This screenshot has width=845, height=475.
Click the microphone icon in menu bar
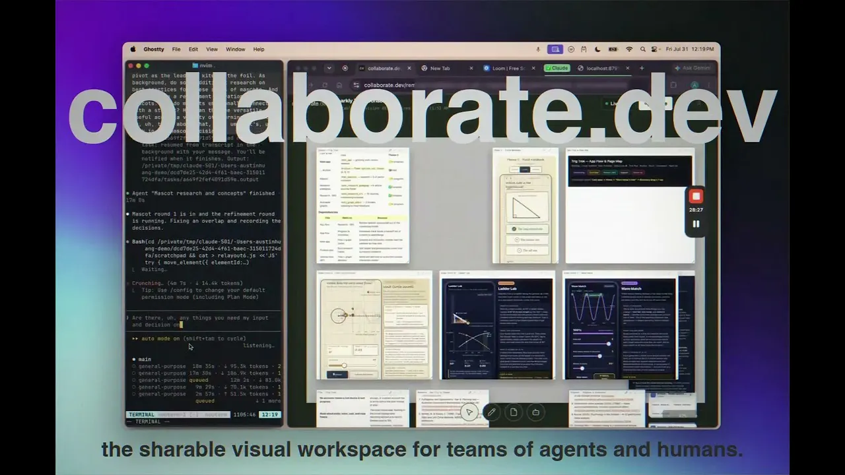(x=539, y=49)
